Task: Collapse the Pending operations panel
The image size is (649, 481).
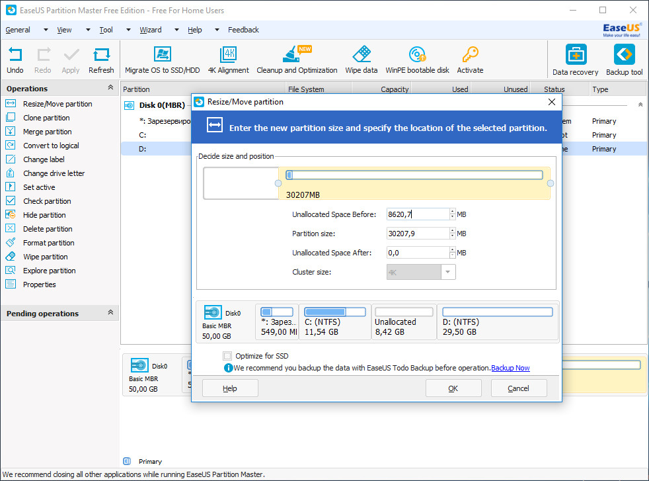Action: [x=110, y=312]
